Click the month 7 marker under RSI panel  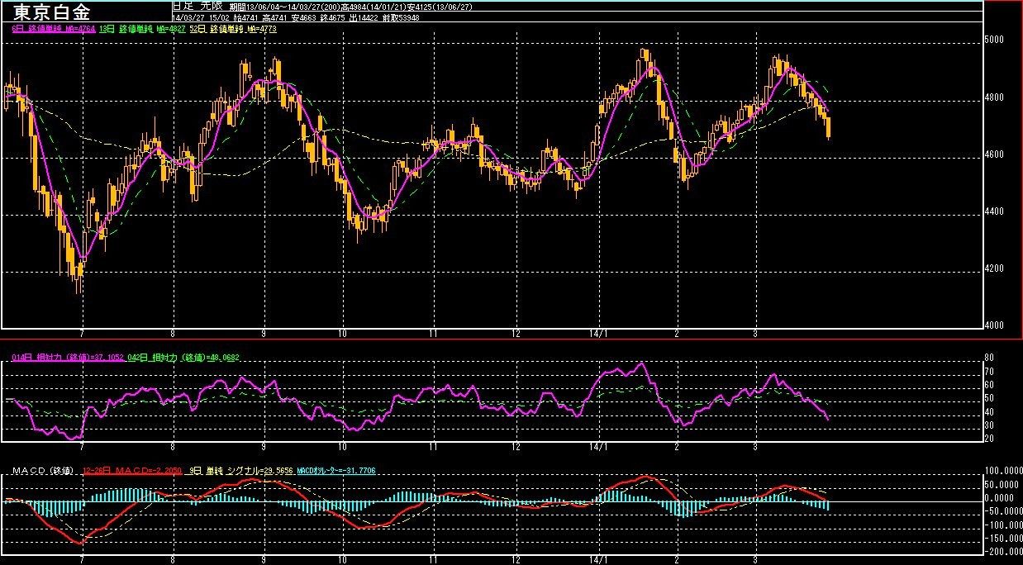click(x=81, y=446)
